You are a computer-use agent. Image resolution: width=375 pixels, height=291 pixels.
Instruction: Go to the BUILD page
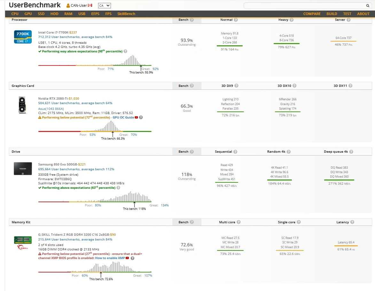tap(332, 14)
